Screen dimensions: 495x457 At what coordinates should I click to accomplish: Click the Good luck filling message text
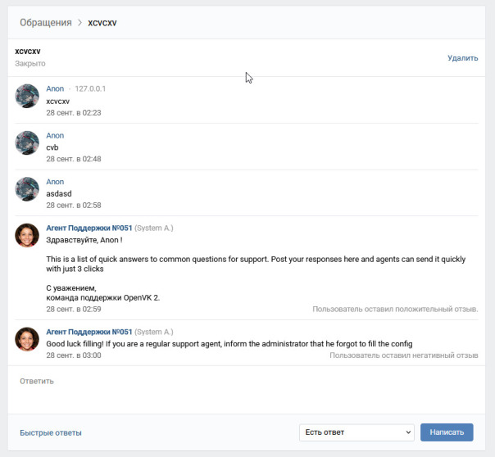(229, 344)
